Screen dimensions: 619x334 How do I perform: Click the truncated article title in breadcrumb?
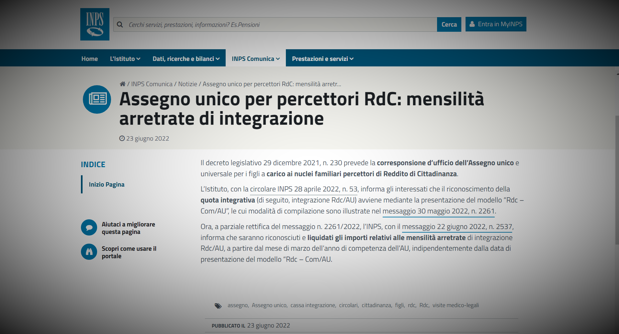click(272, 84)
